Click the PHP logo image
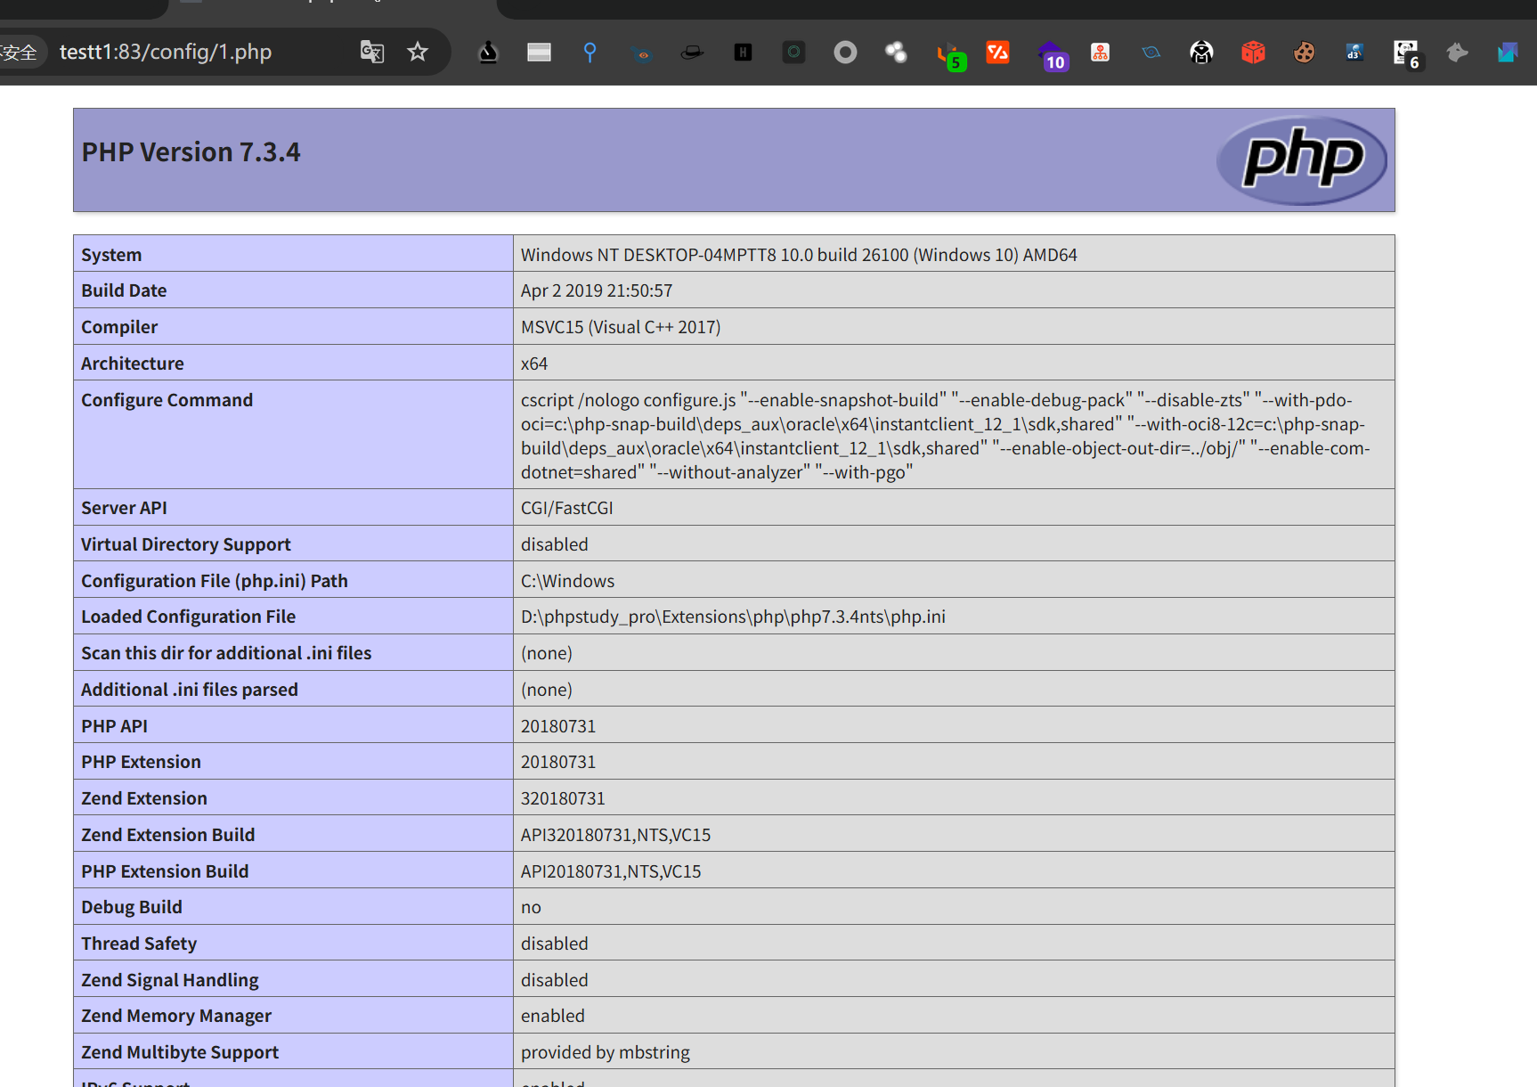This screenshot has width=1537, height=1087. tap(1302, 159)
